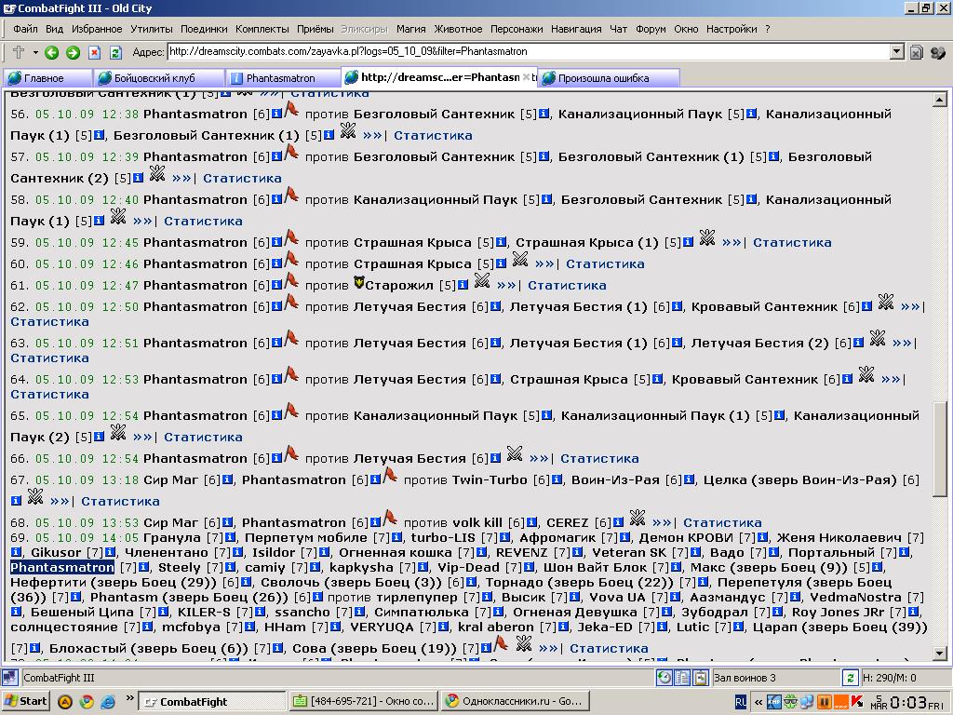
Task: Click the crossed swords icon in fight 66
Action: pos(514,453)
